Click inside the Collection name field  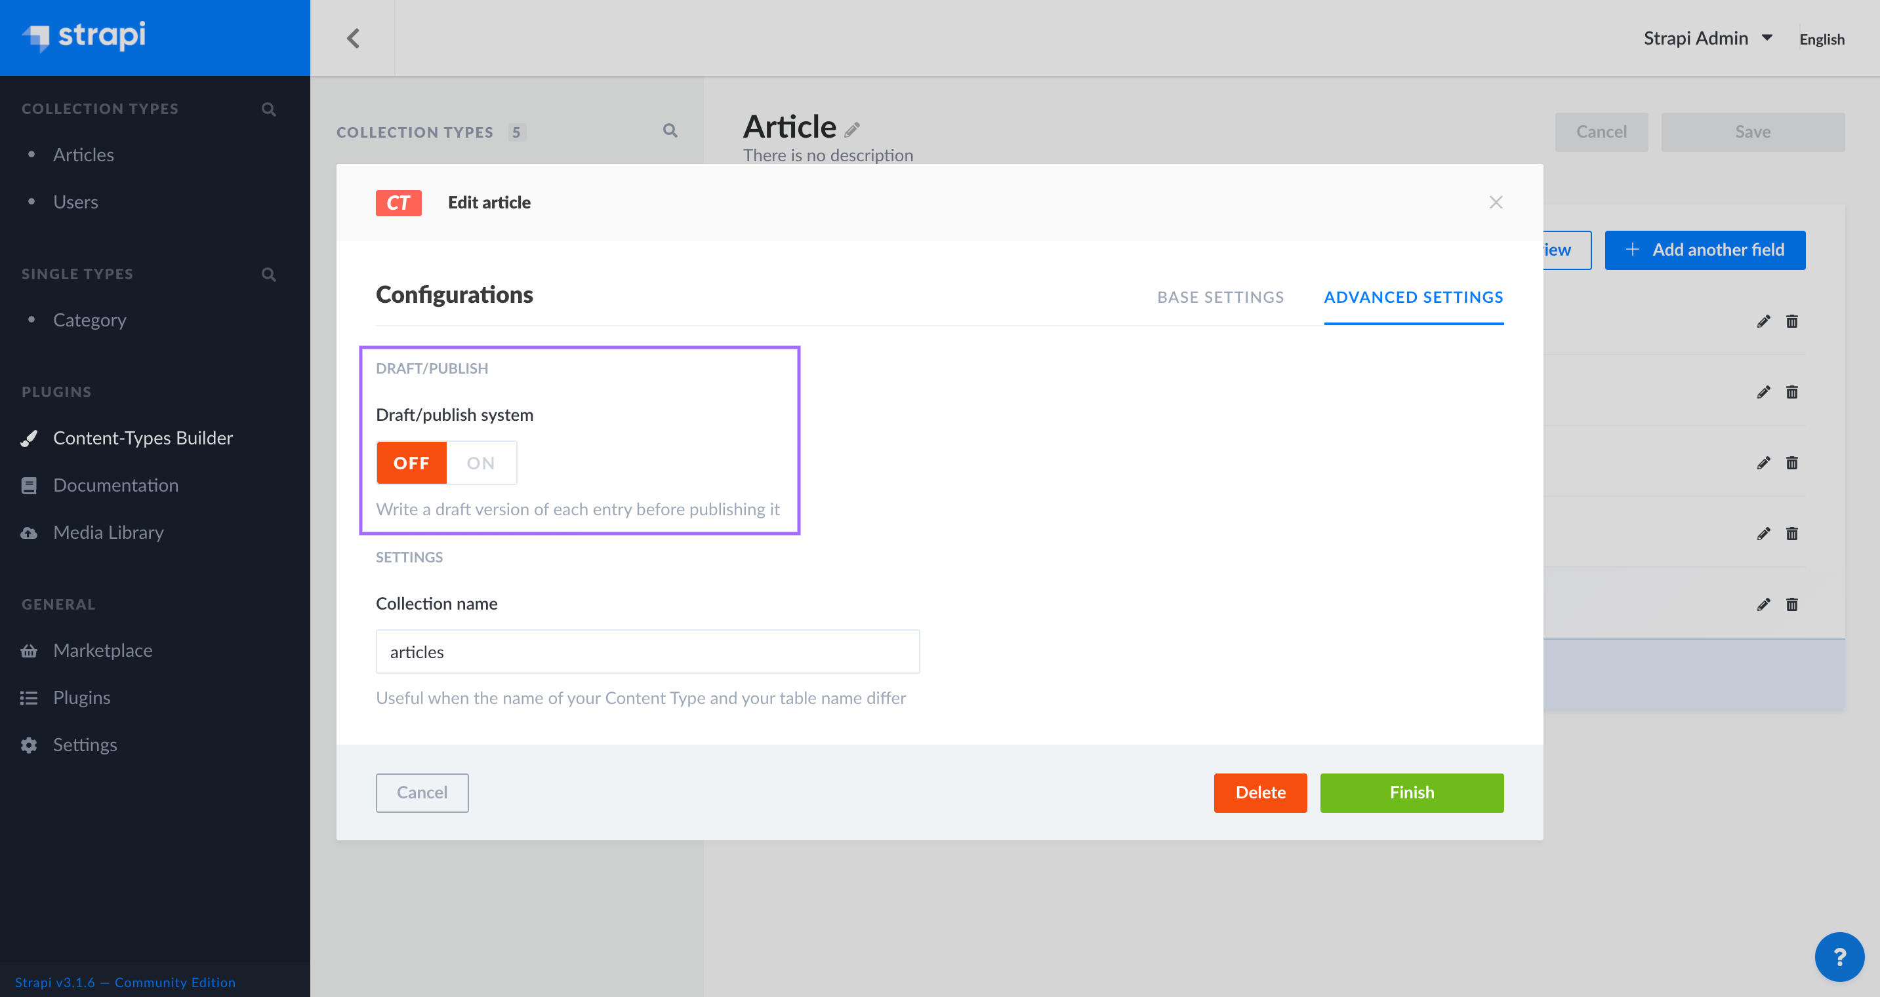coord(647,652)
